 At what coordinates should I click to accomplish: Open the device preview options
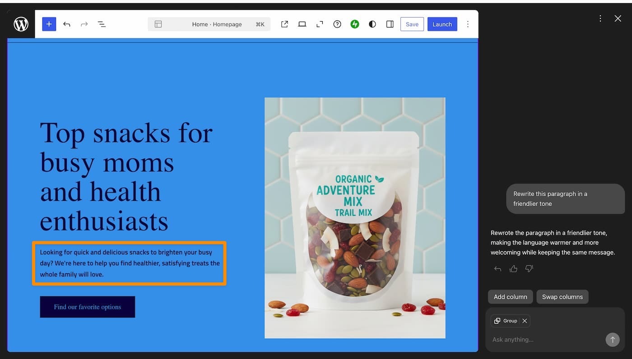(x=302, y=24)
